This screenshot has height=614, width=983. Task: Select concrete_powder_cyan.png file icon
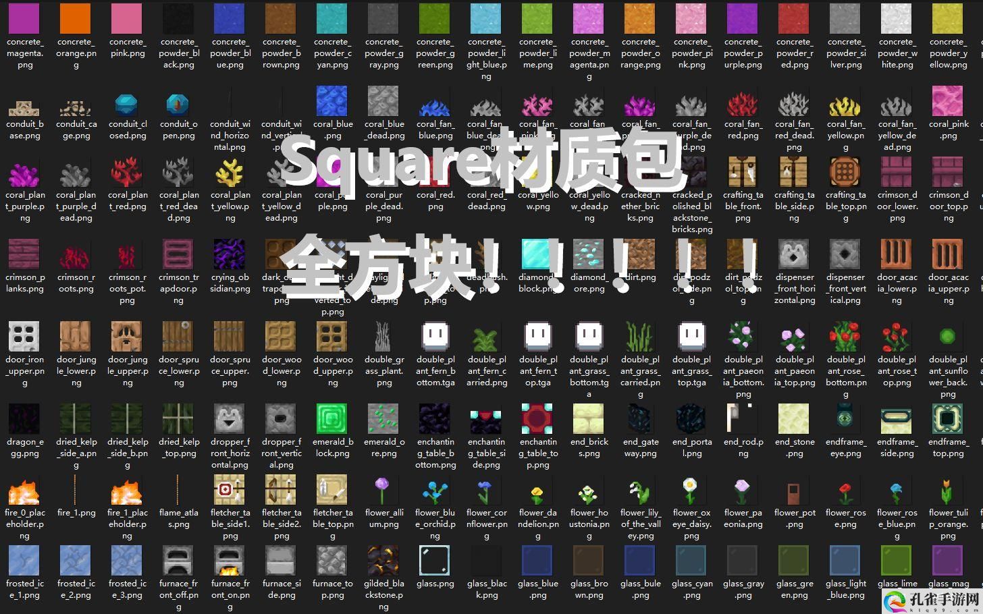332,18
